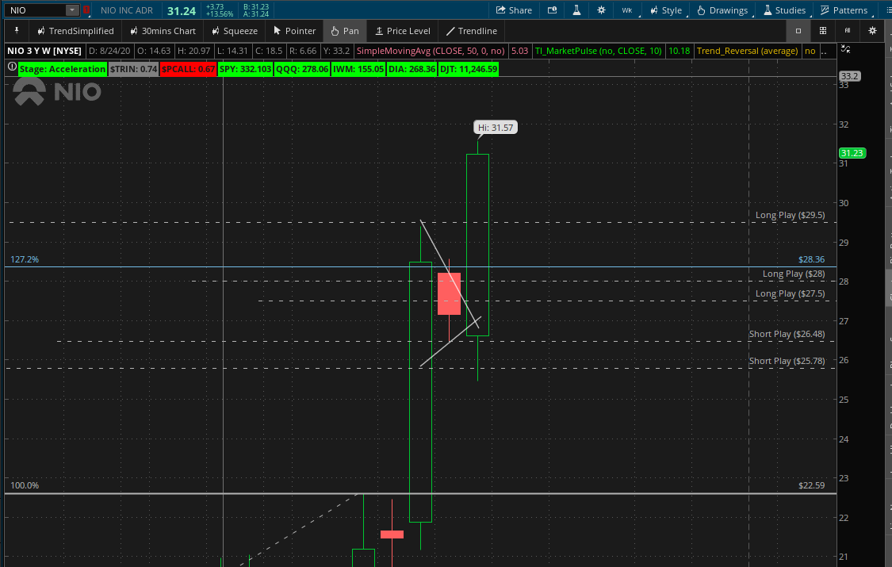Viewport: 892px width, 567px height.
Task: Open the Studies menu
Action: pyautogui.click(x=784, y=10)
